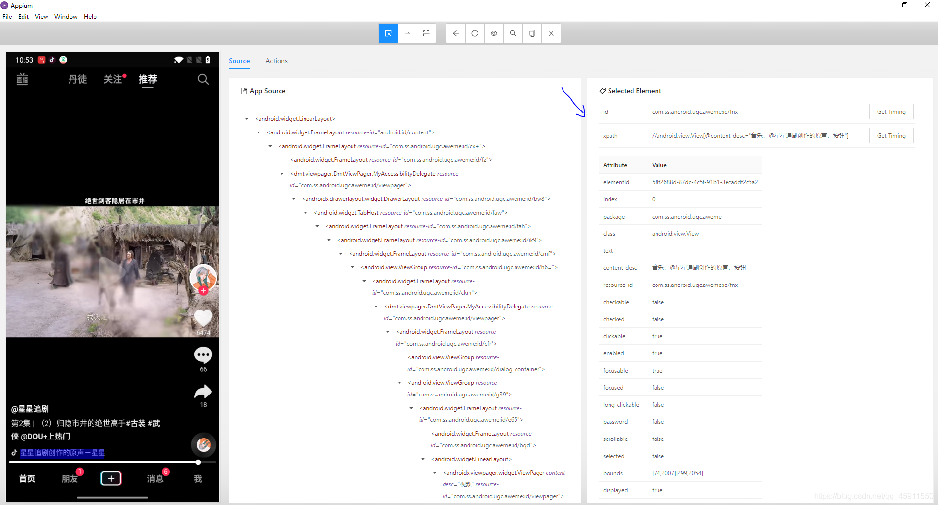The image size is (938, 505).
Task: Select FrameLayout cmf tree node
Action: click(x=452, y=254)
